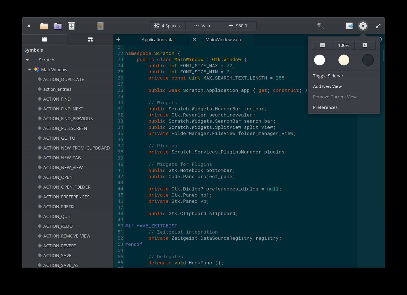Collapse the MainWindow symbols tree
The height and width of the screenshot is (295, 407).
click(29, 70)
